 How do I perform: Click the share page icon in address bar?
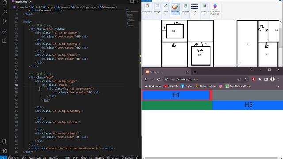click(x=239, y=79)
